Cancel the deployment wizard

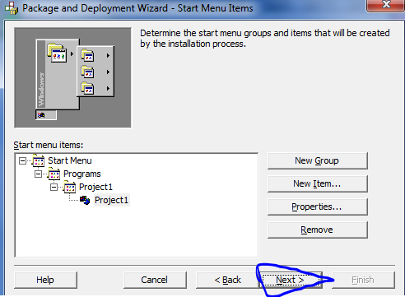[155, 280]
